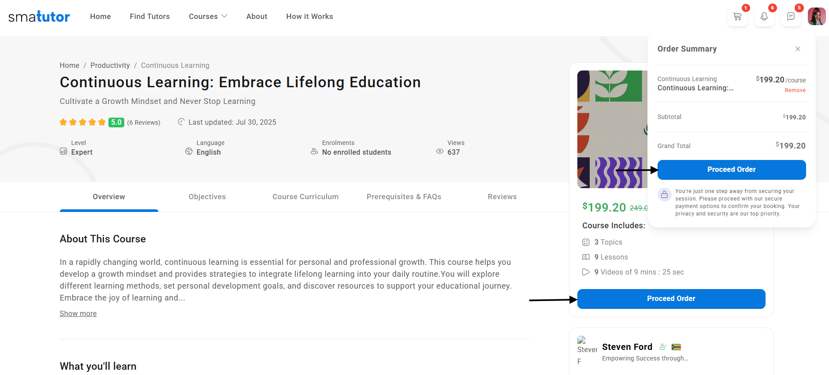Open the shopping cart icon

tap(737, 17)
